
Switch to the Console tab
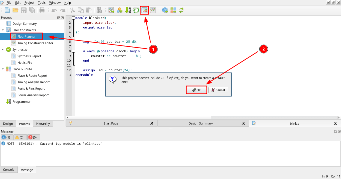click(9, 169)
